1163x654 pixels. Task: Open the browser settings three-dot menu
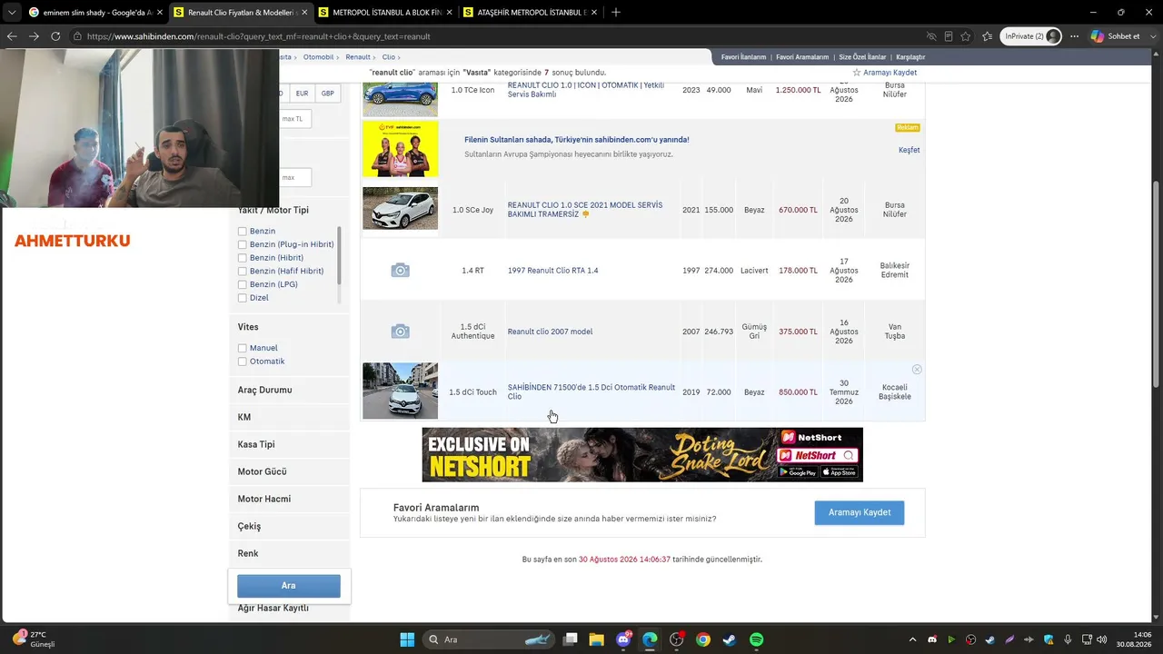1074,36
